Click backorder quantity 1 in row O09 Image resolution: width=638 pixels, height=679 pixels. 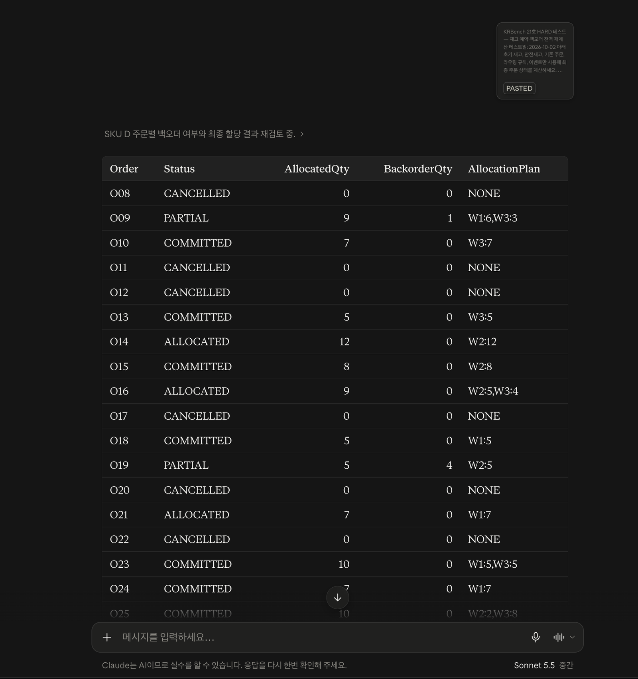(x=450, y=218)
